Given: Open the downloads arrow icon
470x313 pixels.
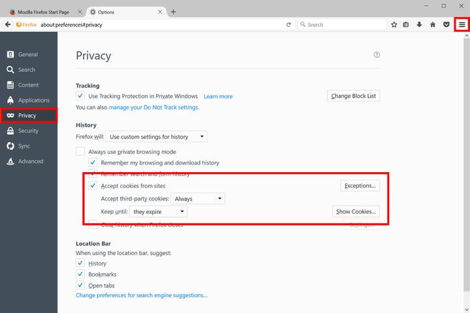Looking at the screenshot, I should pos(419,25).
